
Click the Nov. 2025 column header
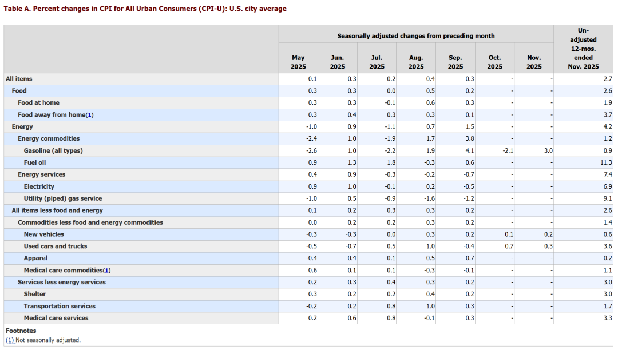[534, 62]
